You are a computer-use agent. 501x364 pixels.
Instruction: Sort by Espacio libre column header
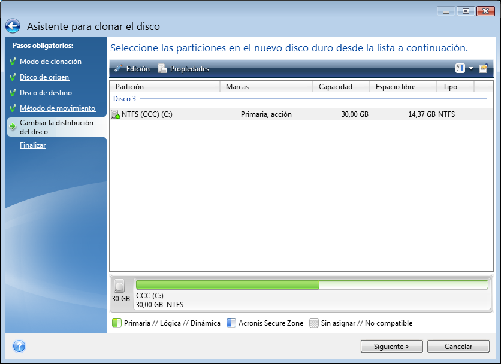(x=403, y=87)
